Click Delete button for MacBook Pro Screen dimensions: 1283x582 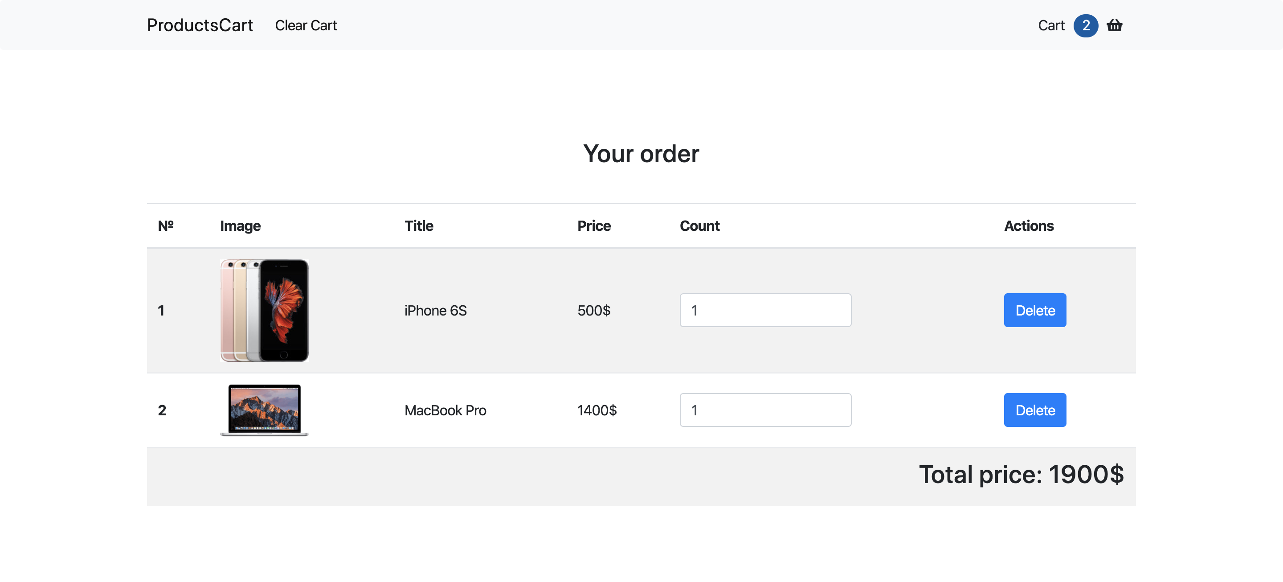[x=1035, y=409]
